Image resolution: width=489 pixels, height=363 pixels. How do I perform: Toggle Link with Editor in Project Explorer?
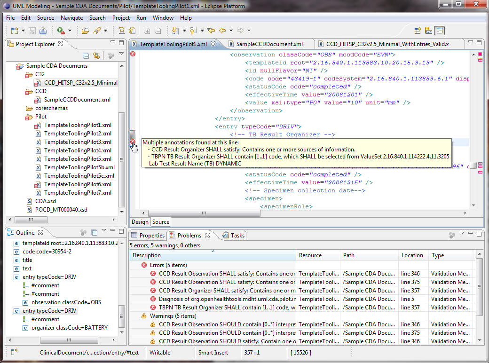tap(96, 55)
